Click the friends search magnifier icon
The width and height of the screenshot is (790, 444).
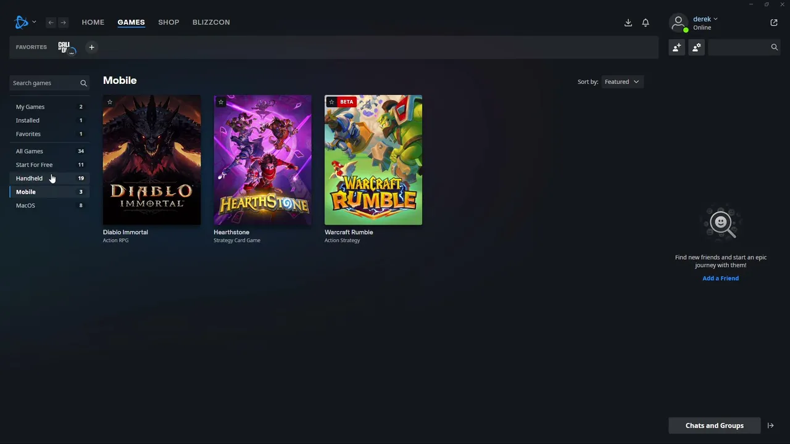(x=775, y=47)
